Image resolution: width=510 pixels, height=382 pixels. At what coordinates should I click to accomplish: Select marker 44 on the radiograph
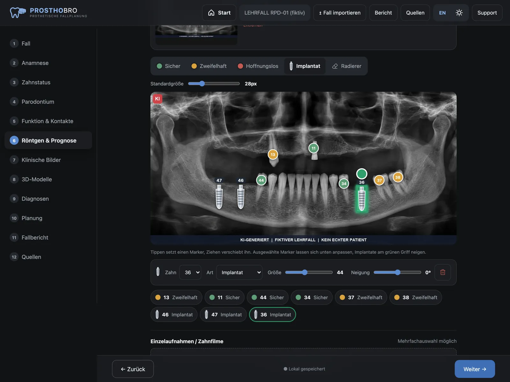261,180
